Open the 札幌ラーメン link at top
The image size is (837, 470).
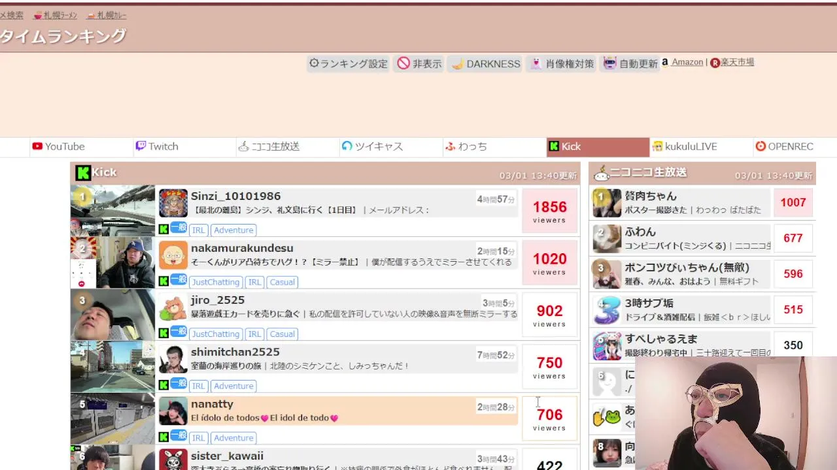55,15
